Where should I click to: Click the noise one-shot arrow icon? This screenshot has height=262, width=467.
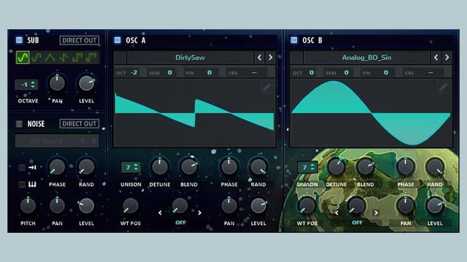tap(32, 168)
